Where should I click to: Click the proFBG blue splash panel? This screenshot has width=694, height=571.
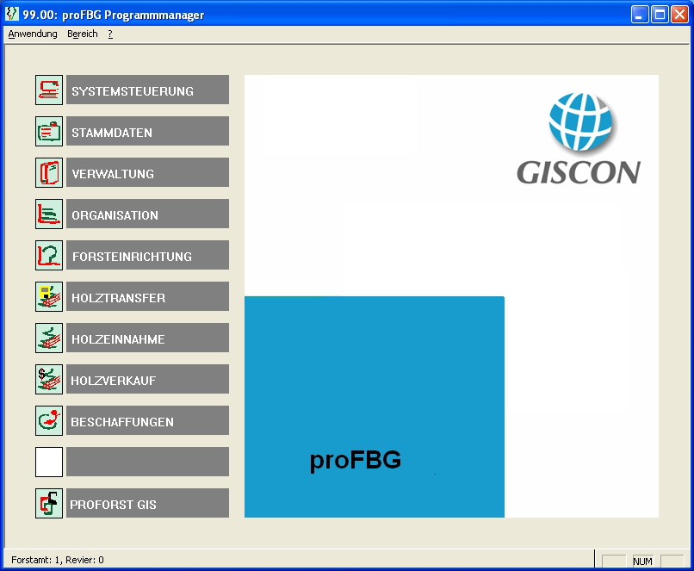pos(374,407)
